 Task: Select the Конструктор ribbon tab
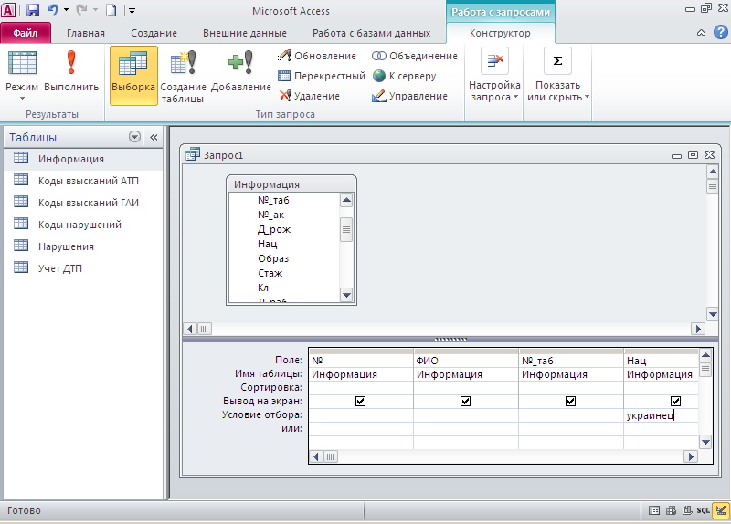point(500,33)
